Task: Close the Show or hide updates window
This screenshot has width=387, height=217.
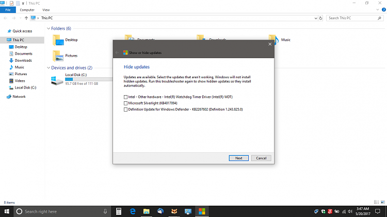Action: (270, 44)
